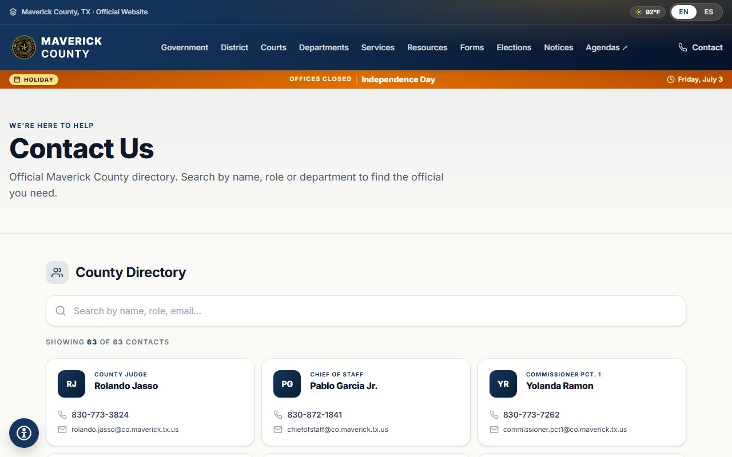Click the COMMISSIONER PCT. 1 role label
The width and height of the screenshot is (732, 457).
(x=564, y=375)
